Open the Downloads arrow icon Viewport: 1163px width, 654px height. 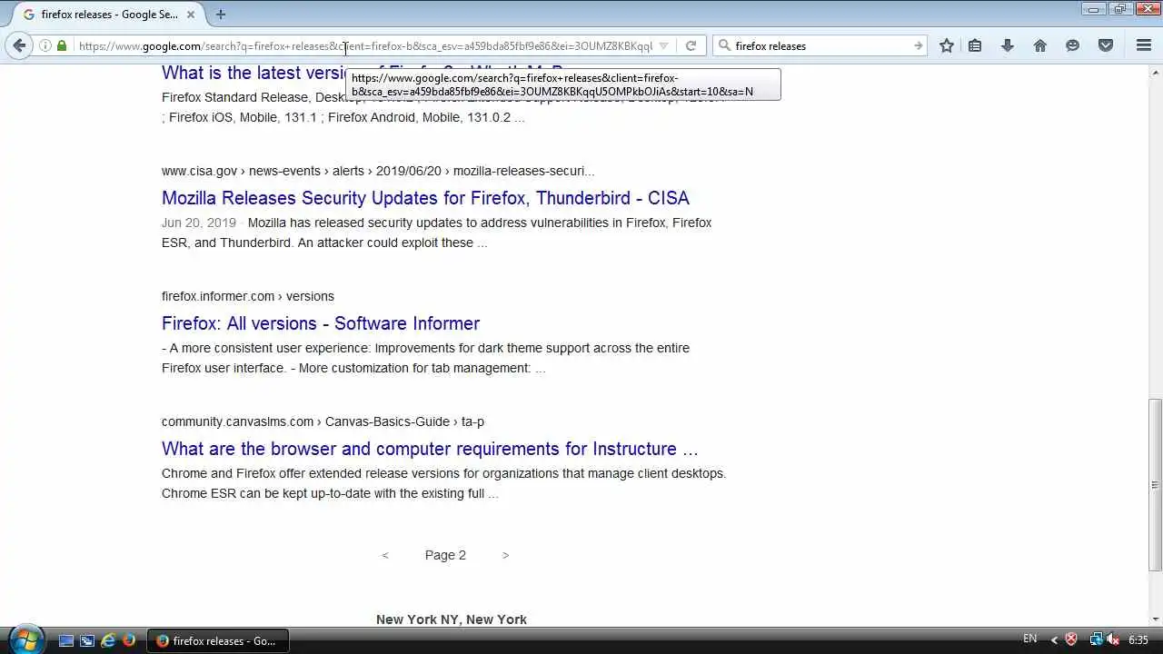click(x=1008, y=45)
